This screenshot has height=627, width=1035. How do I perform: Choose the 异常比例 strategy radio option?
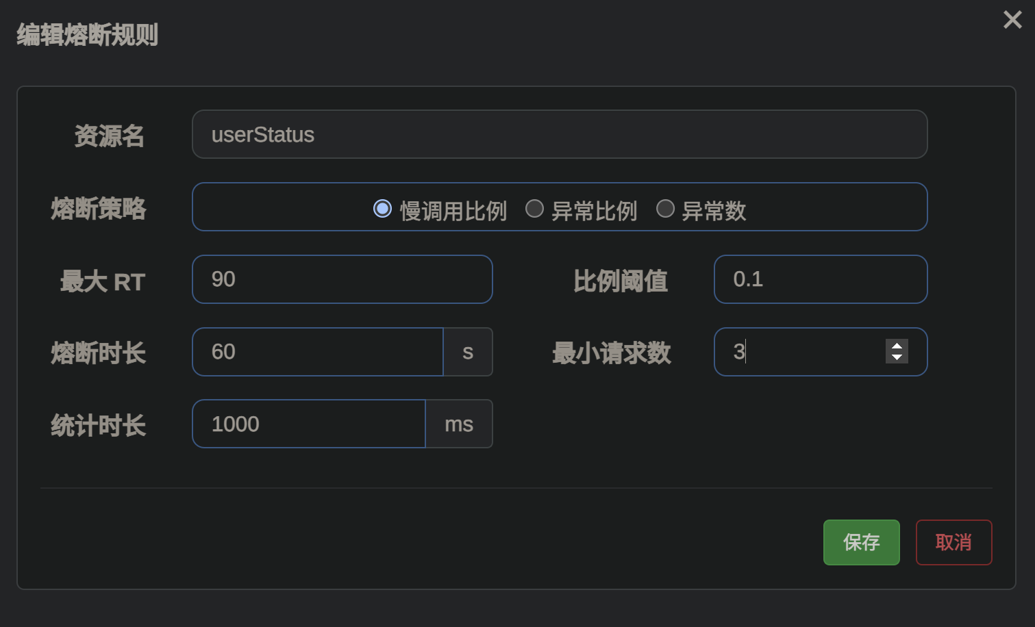pyautogui.click(x=534, y=209)
